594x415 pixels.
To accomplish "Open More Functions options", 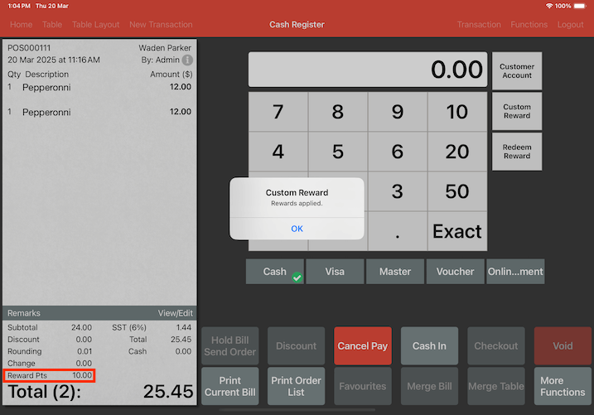I will (x=563, y=386).
